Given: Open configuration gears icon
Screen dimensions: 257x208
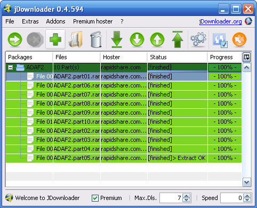Looking at the screenshot, I should [x=198, y=39].
